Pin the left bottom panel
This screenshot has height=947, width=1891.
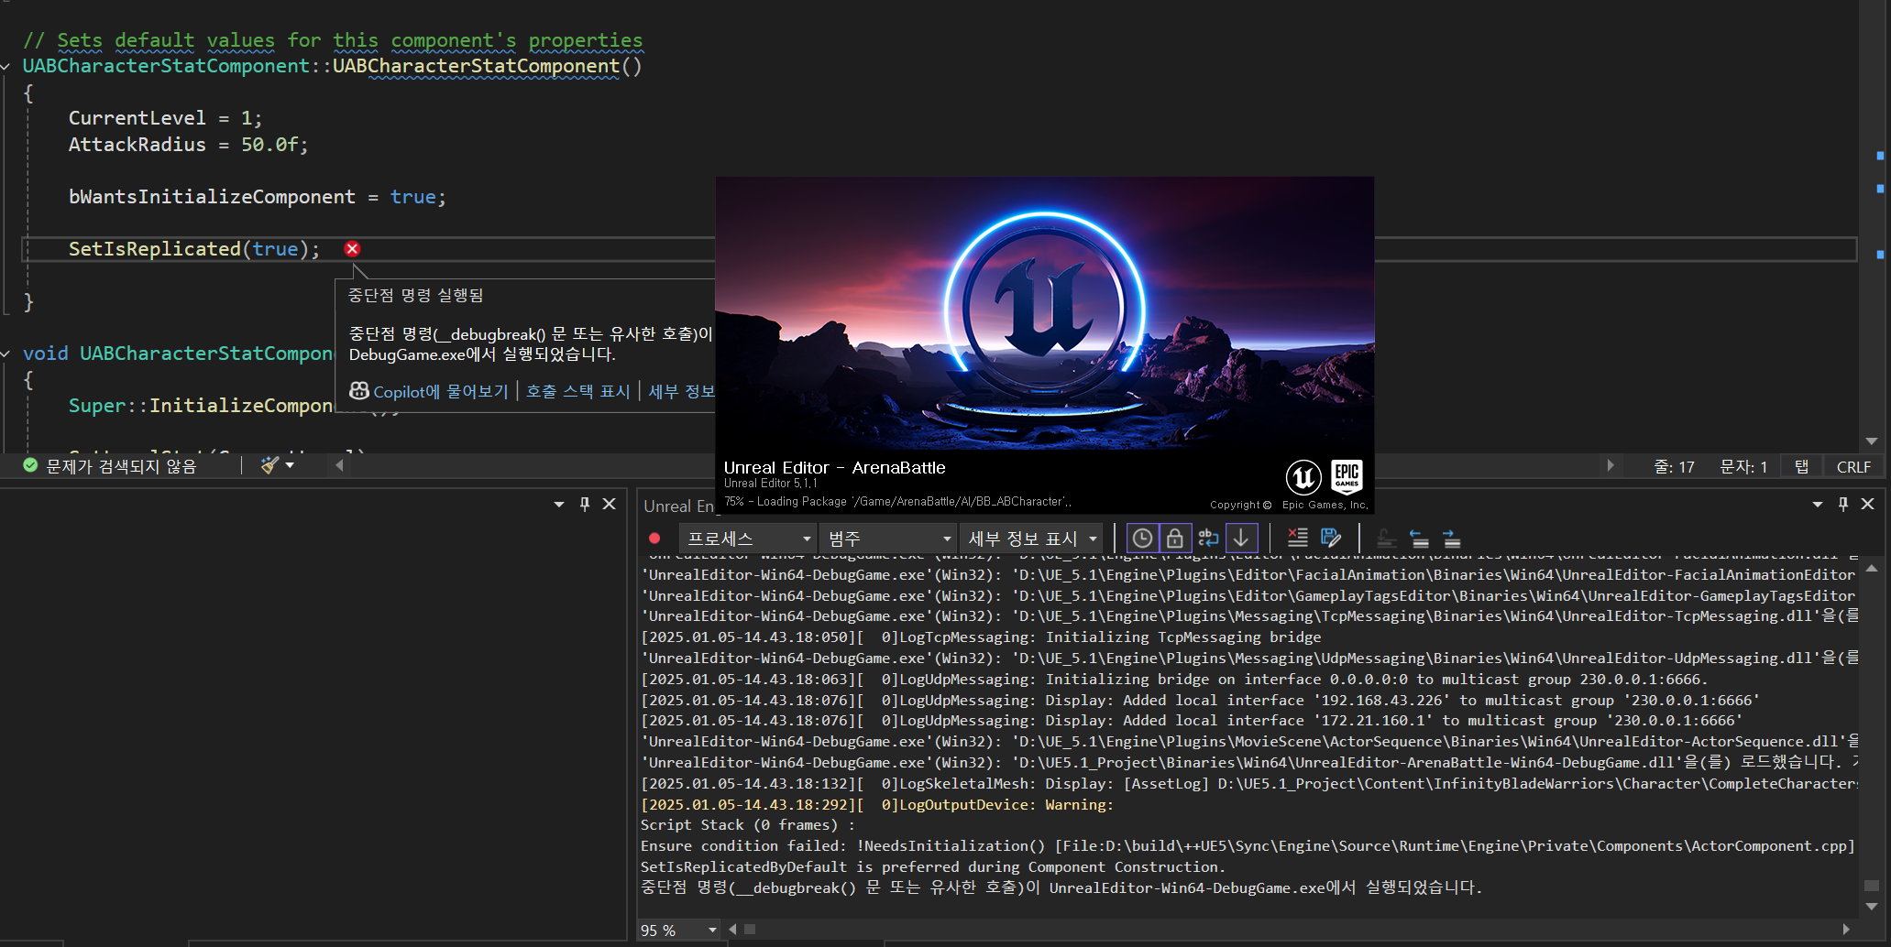coord(585,504)
